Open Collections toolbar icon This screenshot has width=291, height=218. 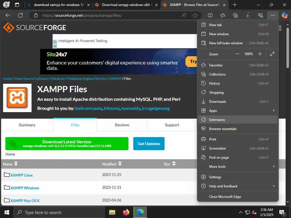coord(235,15)
